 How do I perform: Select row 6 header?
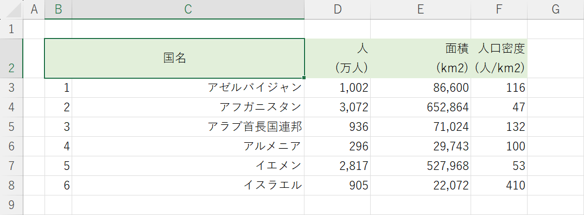coord(11,146)
